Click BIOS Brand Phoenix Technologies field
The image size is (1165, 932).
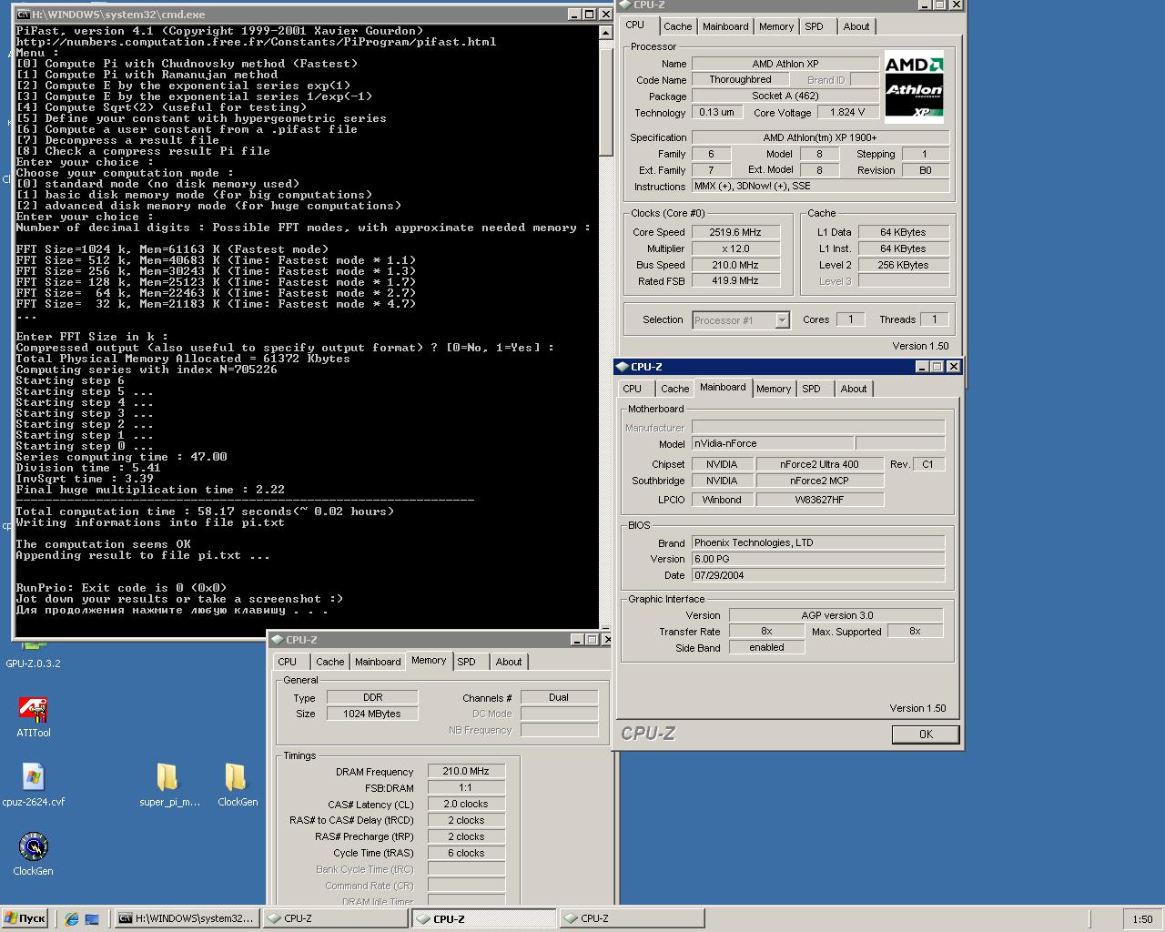(x=818, y=542)
